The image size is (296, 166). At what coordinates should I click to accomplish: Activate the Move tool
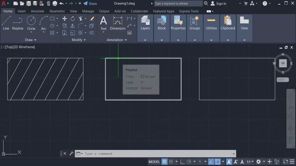pyautogui.click(x=65, y=18)
